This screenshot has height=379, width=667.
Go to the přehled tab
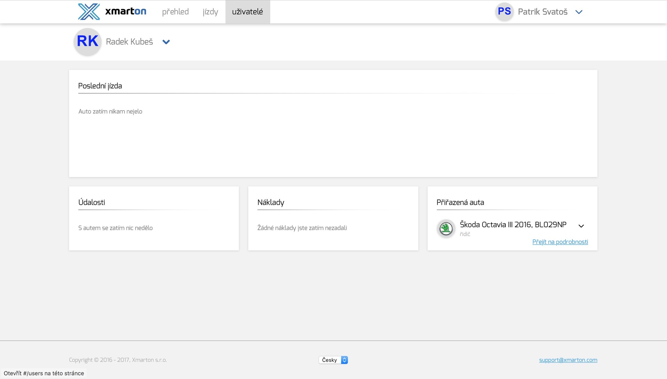click(175, 12)
